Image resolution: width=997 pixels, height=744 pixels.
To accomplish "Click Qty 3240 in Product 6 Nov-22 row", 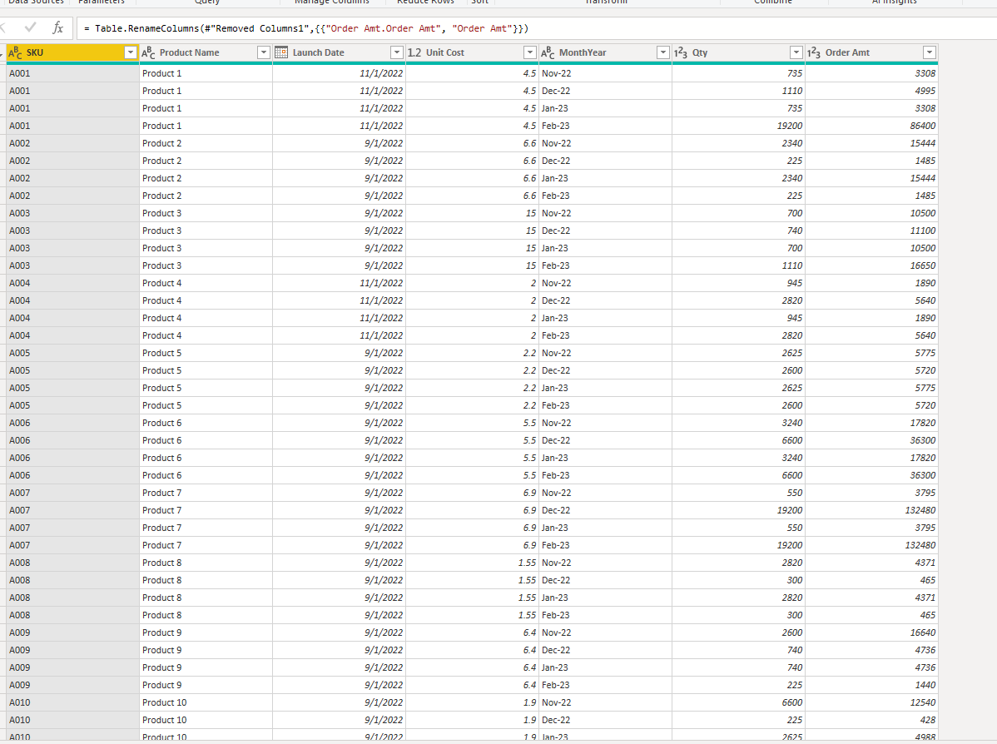I will coord(738,423).
